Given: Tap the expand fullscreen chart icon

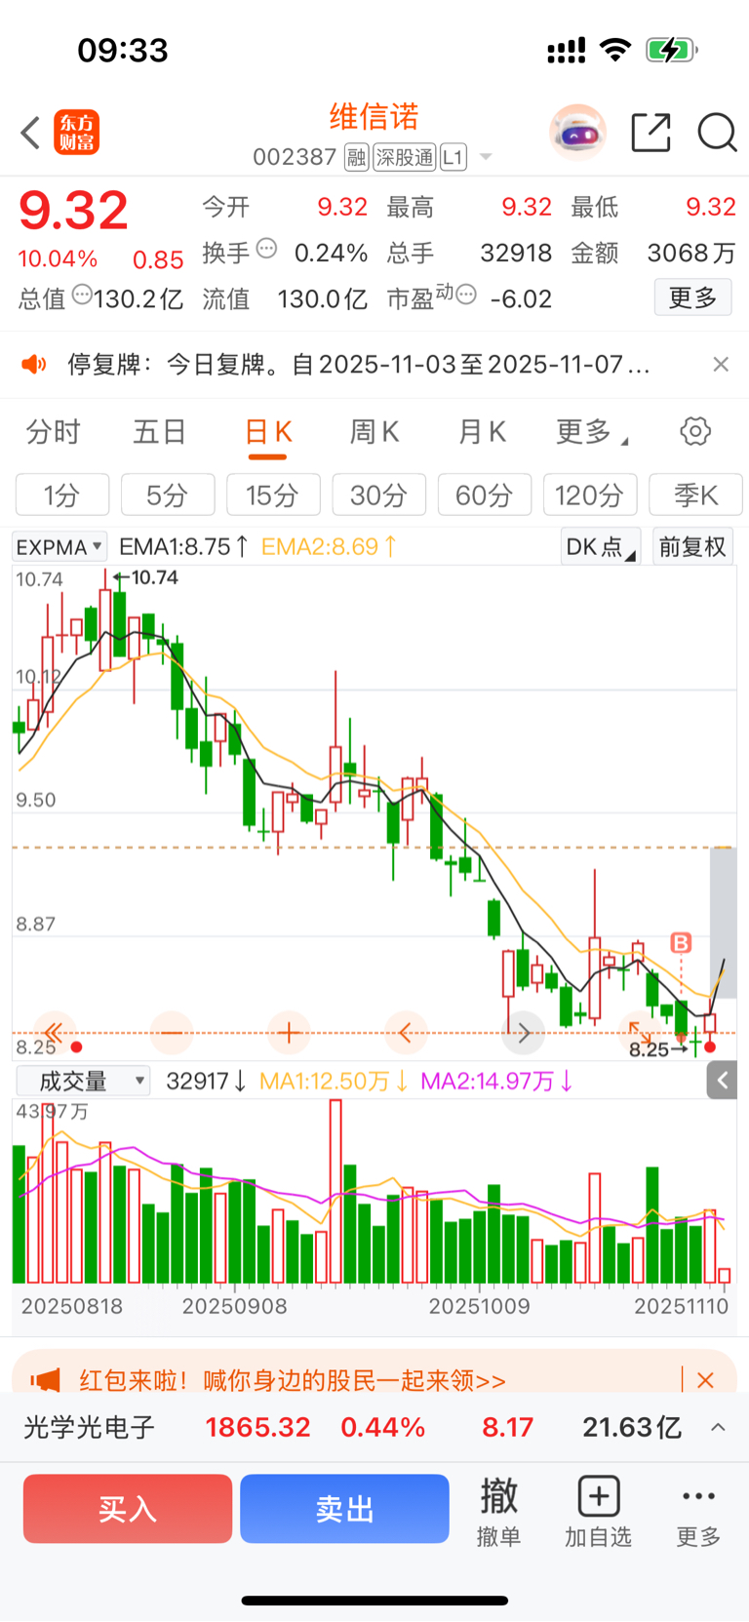Looking at the screenshot, I should (641, 1033).
